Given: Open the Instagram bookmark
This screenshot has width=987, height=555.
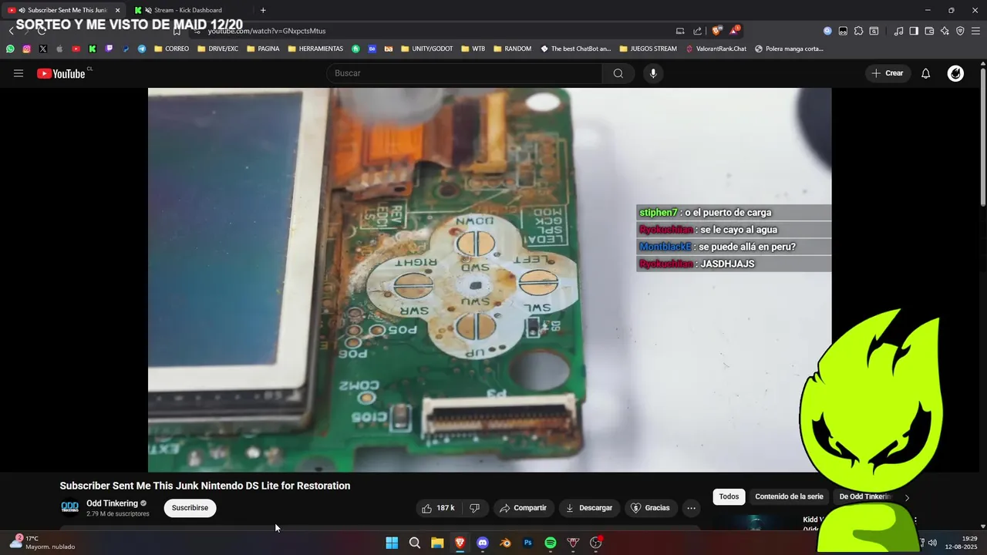Looking at the screenshot, I should [26, 49].
